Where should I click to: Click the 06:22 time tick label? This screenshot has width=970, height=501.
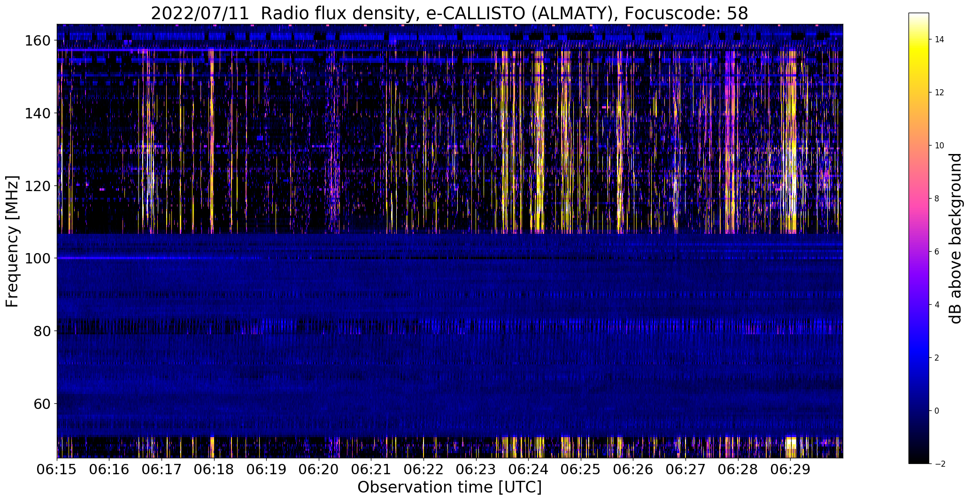[423, 470]
